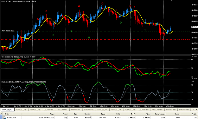Click trade icon of order 106183016
The height and width of the screenshot is (119, 198).
click(x=4, y=117)
